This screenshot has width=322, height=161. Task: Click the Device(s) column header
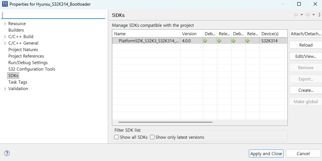point(273,34)
